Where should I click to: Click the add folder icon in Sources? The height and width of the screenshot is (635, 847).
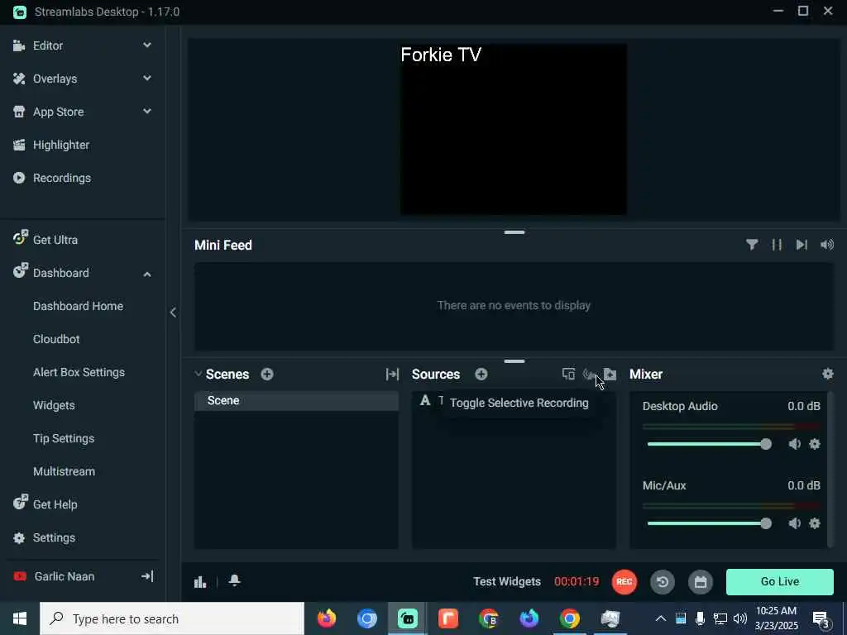click(x=610, y=375)
